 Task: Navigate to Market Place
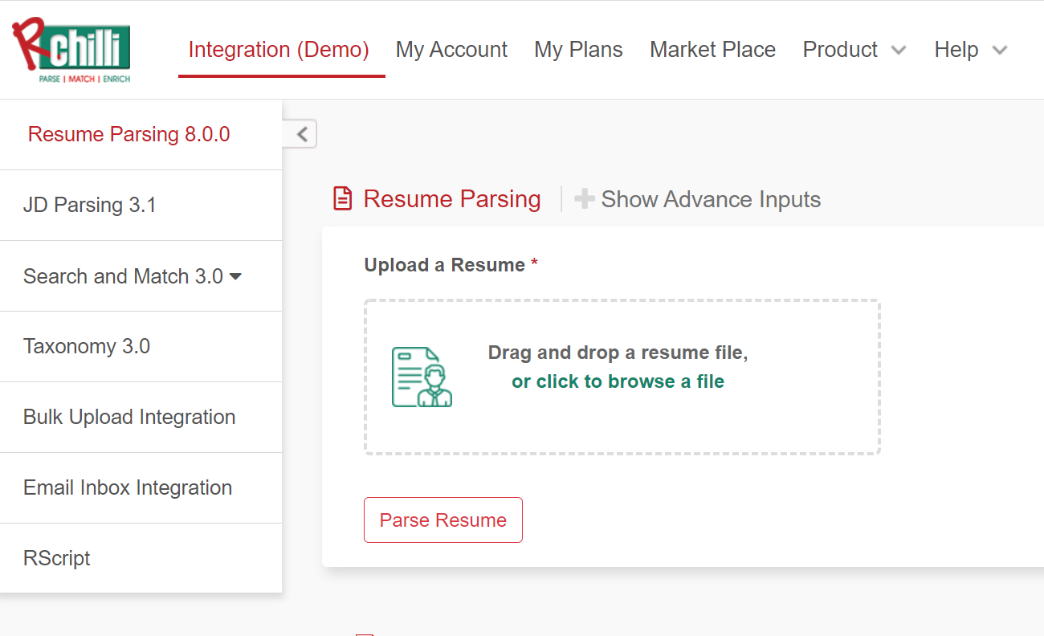712,50
